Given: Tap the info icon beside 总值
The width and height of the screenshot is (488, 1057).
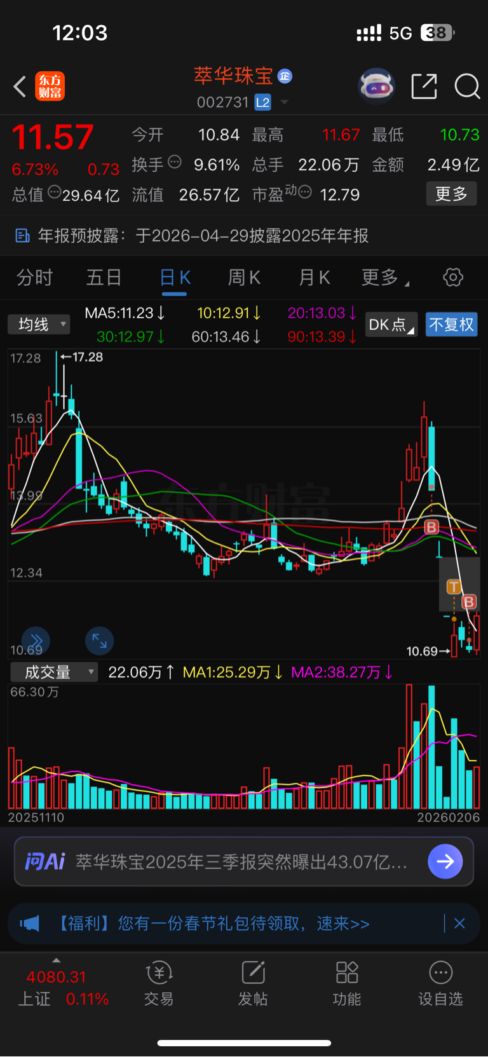Looking at the screenshot, I should click(54, 192).
